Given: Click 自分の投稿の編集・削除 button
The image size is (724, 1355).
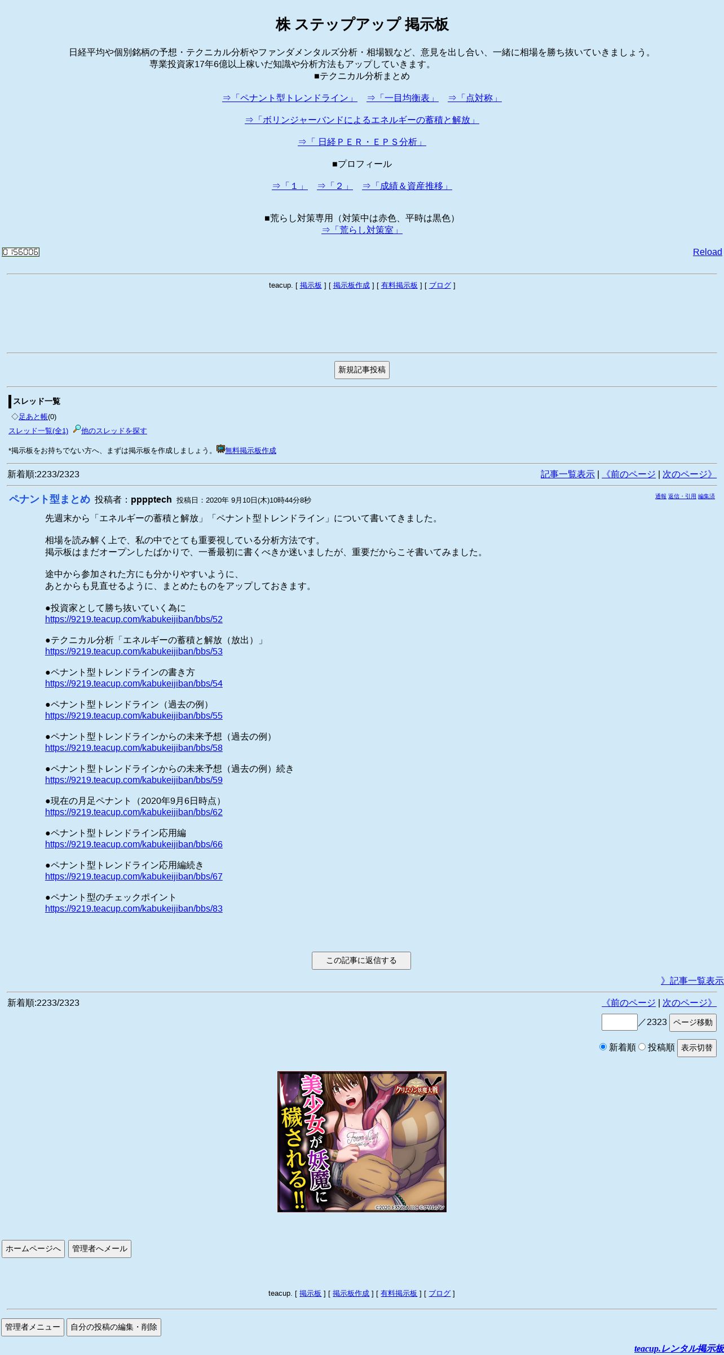Looking at the screenshot, I should (114, 1327).
